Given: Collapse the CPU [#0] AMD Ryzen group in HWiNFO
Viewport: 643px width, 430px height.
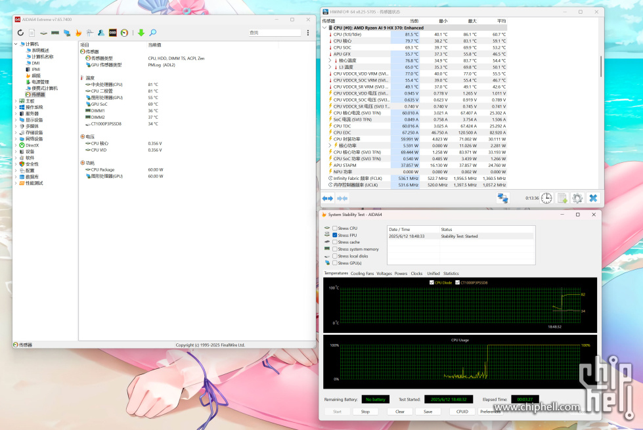Looking at the screenshot, I should click(324, 28).
